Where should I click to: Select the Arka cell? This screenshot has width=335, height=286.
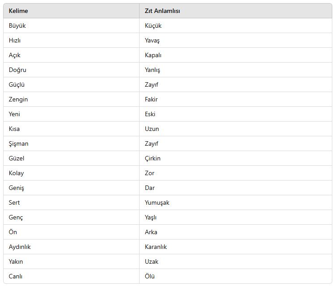(235, 232)
